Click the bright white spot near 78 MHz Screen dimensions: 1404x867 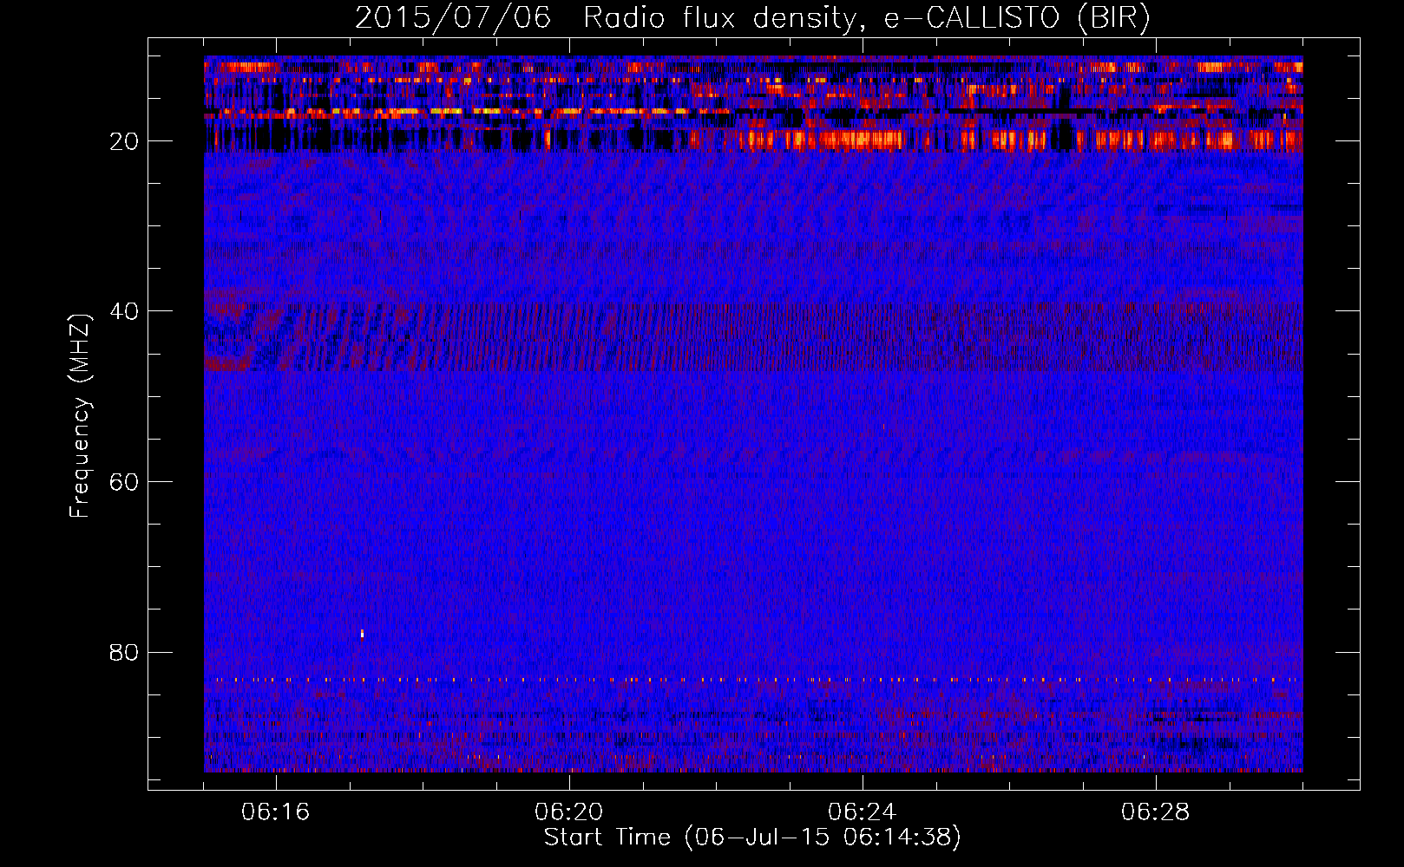pyautogui.click(x=362, y=634)
